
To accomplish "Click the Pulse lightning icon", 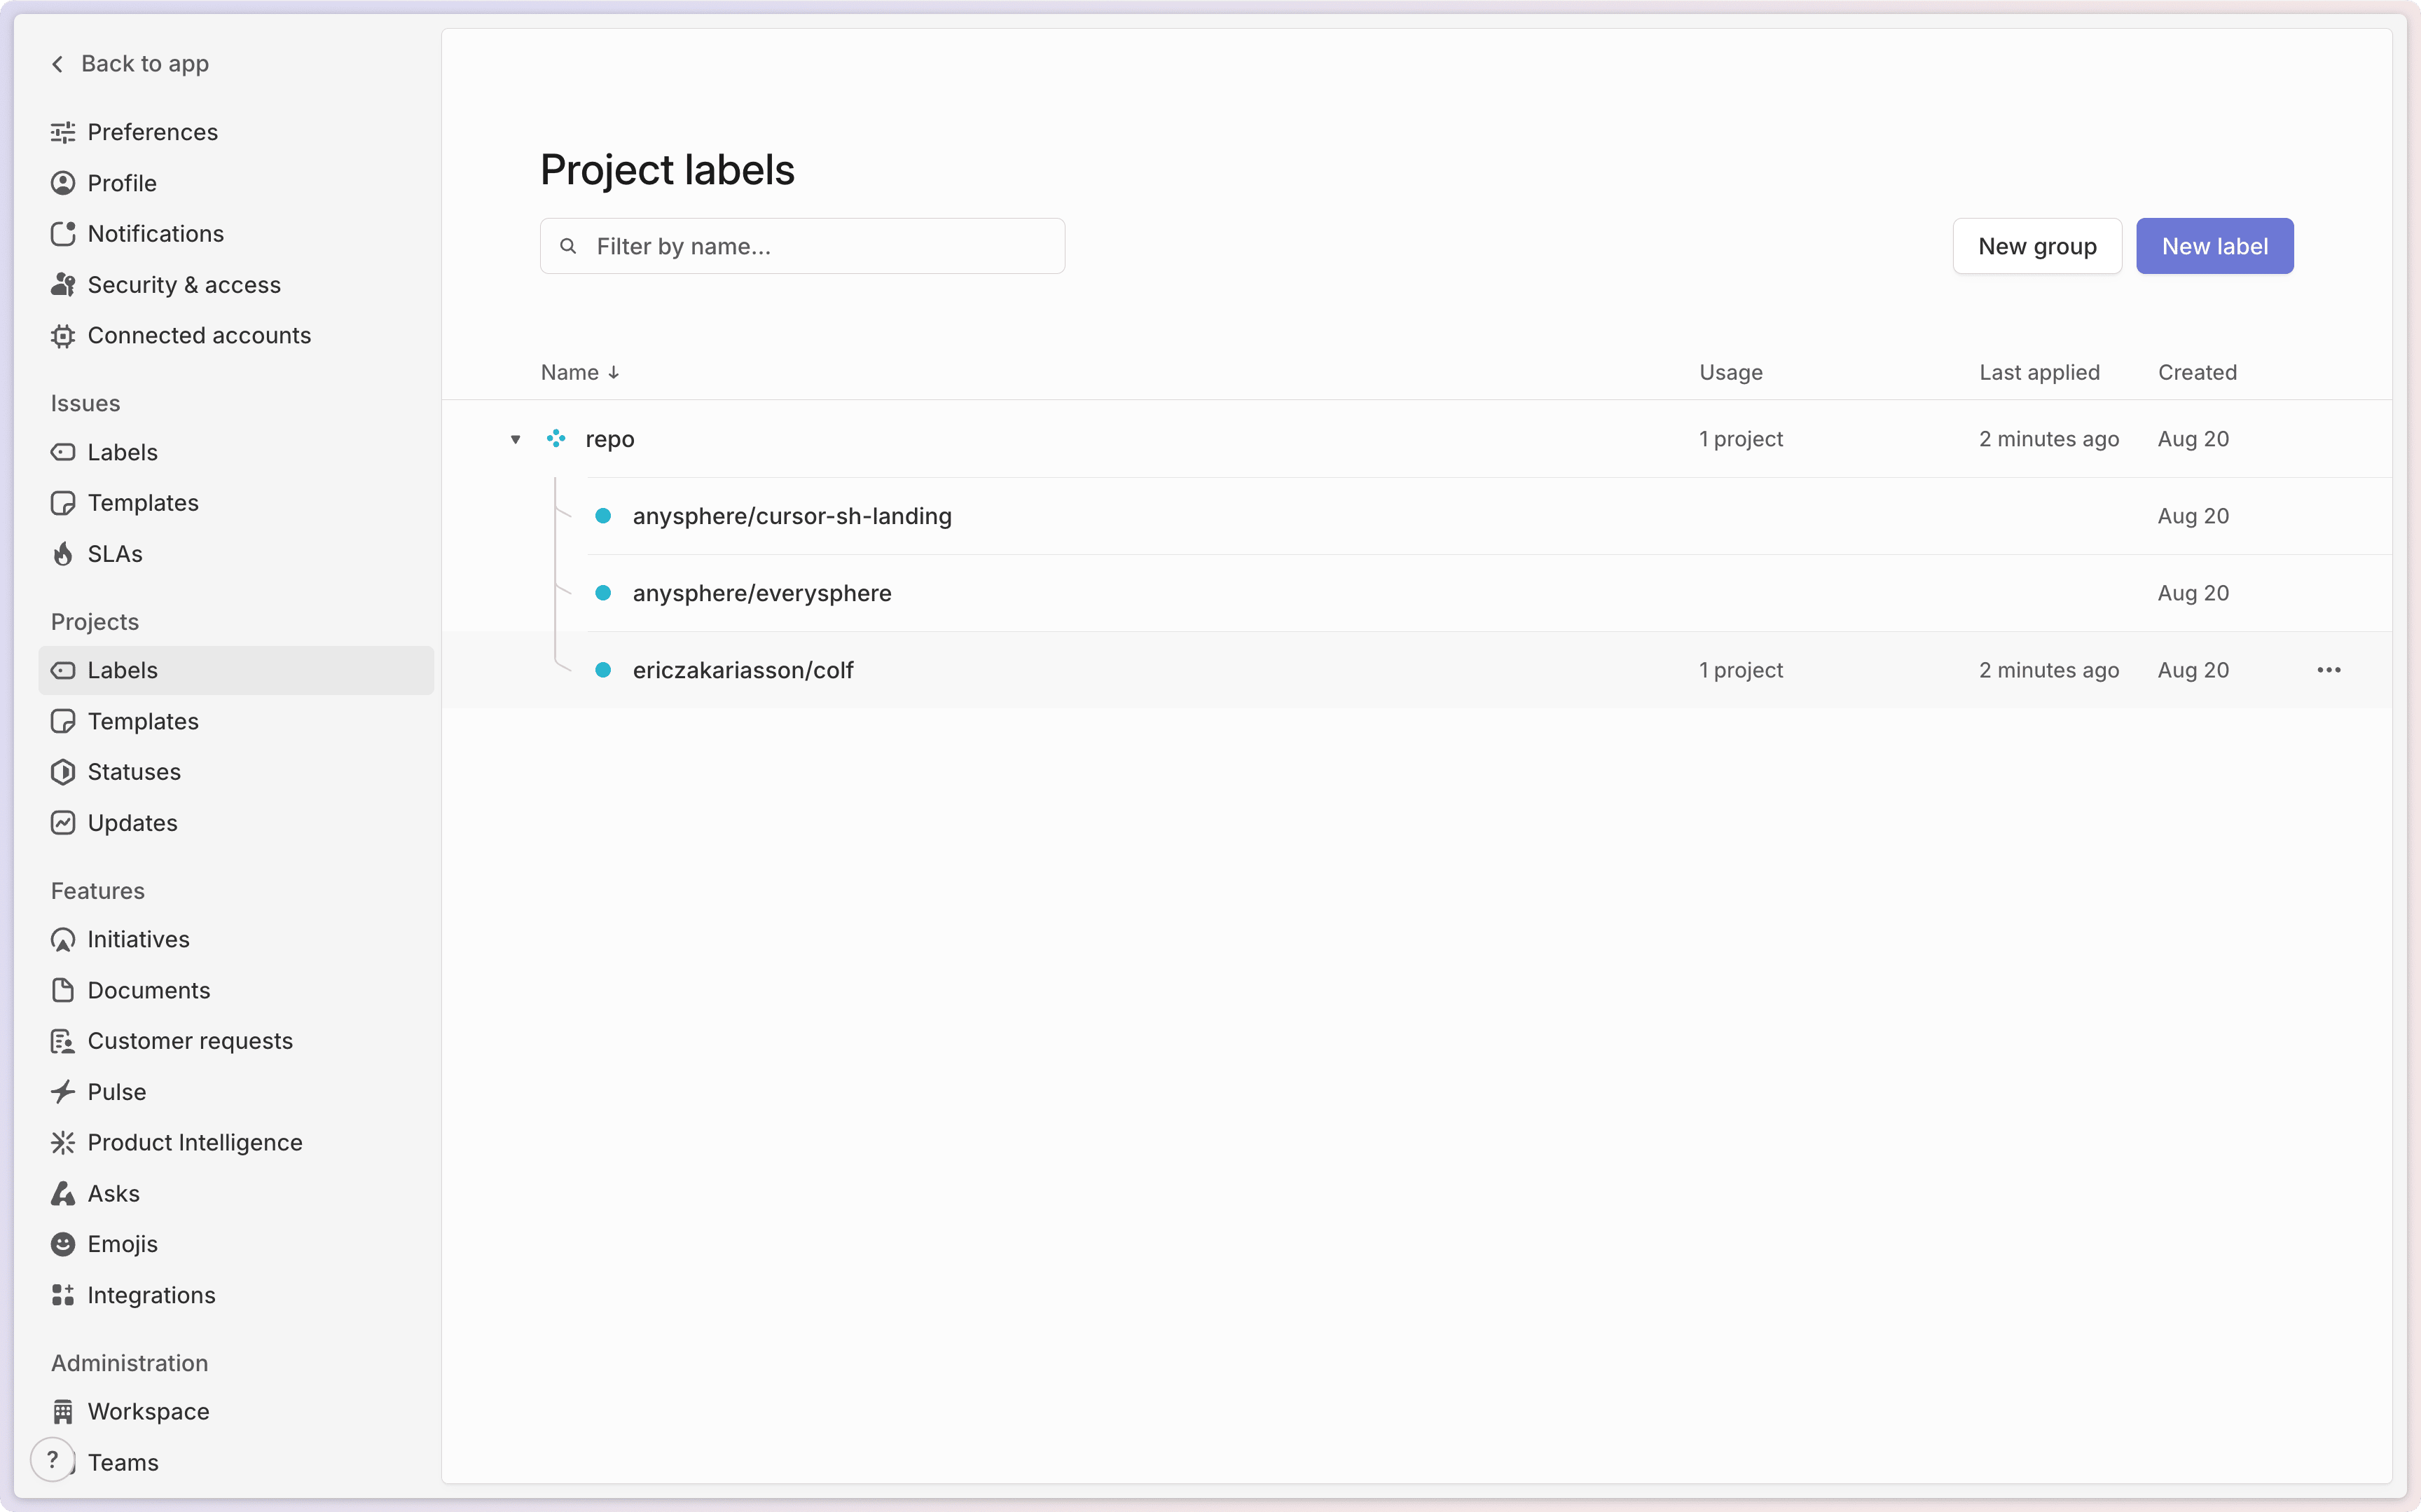I will [63, 1091].
